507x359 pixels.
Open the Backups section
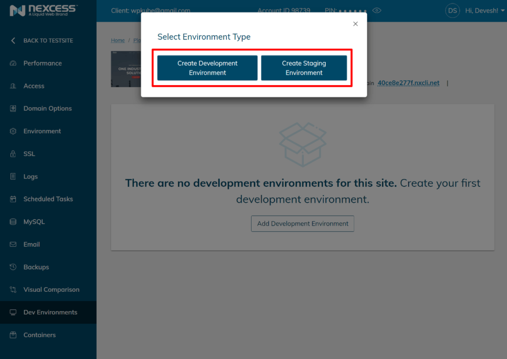point(35,267)
